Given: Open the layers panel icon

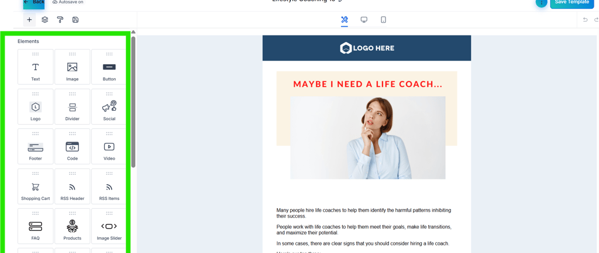Looking at the screenshot, I should (x=44, y=20).
